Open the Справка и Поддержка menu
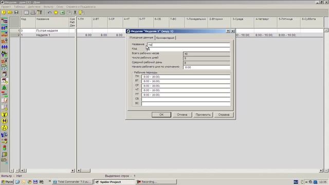329x185 pixels. [81, 7]
